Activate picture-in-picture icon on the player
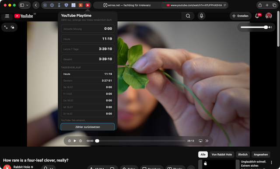The image size is (280, 169). click(x=12, y=27)
